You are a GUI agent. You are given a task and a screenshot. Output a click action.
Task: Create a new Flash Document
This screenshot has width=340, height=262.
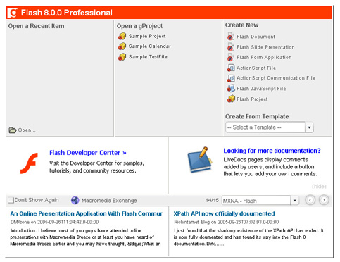point(256,37)
